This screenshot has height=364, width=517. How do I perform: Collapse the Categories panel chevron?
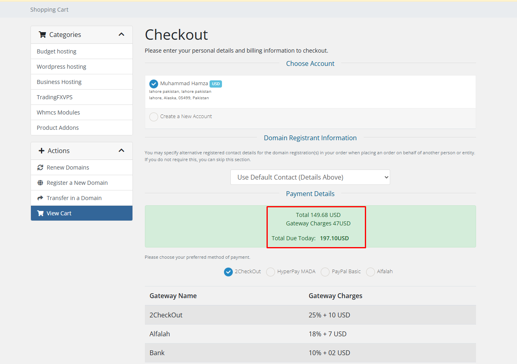point(122,35)
